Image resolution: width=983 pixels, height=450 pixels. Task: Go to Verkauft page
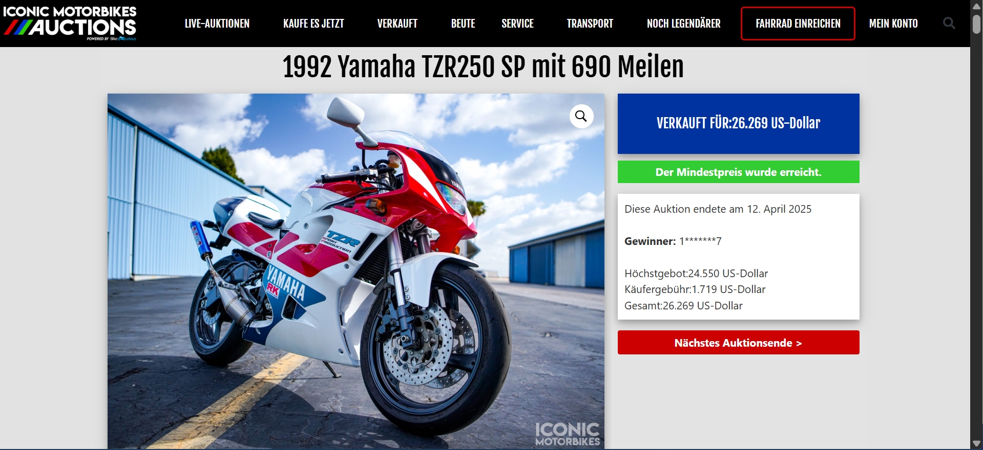(398, 24)
